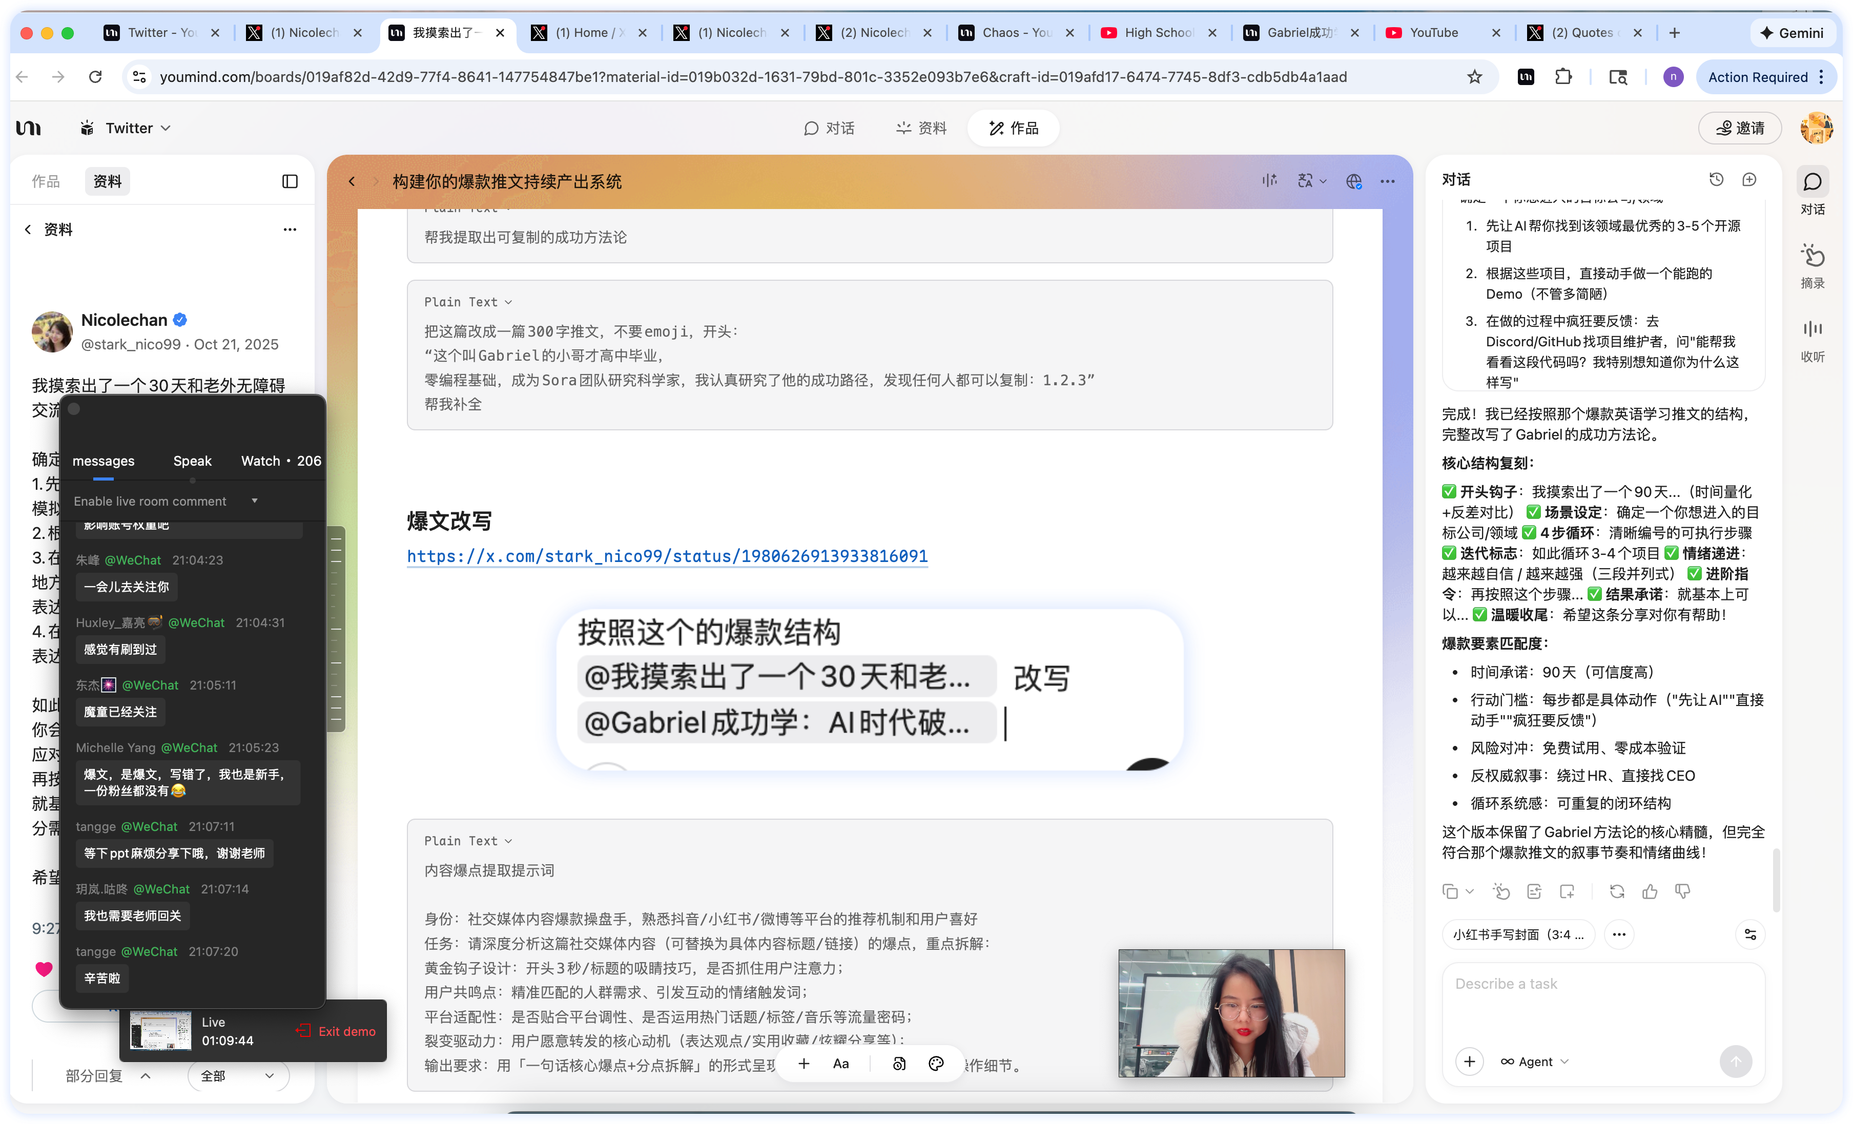This screenshot has height=1124, width=1853.
Task: Like the tweet with the heart icon
Action: click(x=45, y=968)
